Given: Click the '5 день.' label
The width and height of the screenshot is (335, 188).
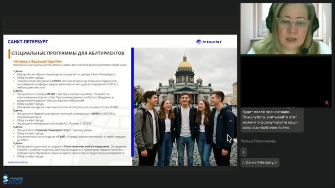Looking at the screenshot, I should [x=18, y=143].
